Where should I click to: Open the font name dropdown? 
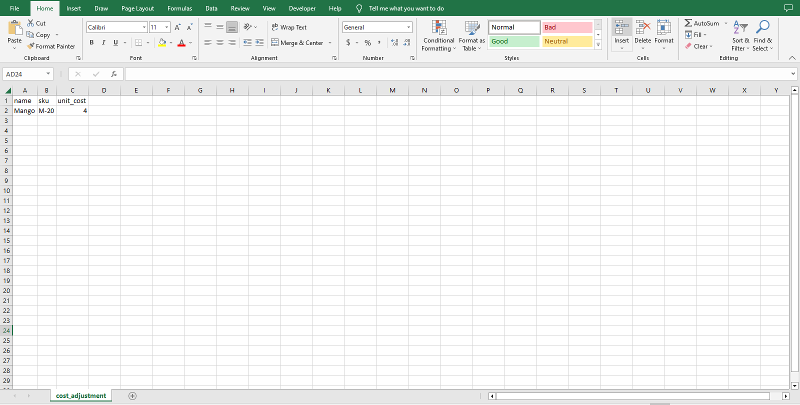(x=144, y=27)
